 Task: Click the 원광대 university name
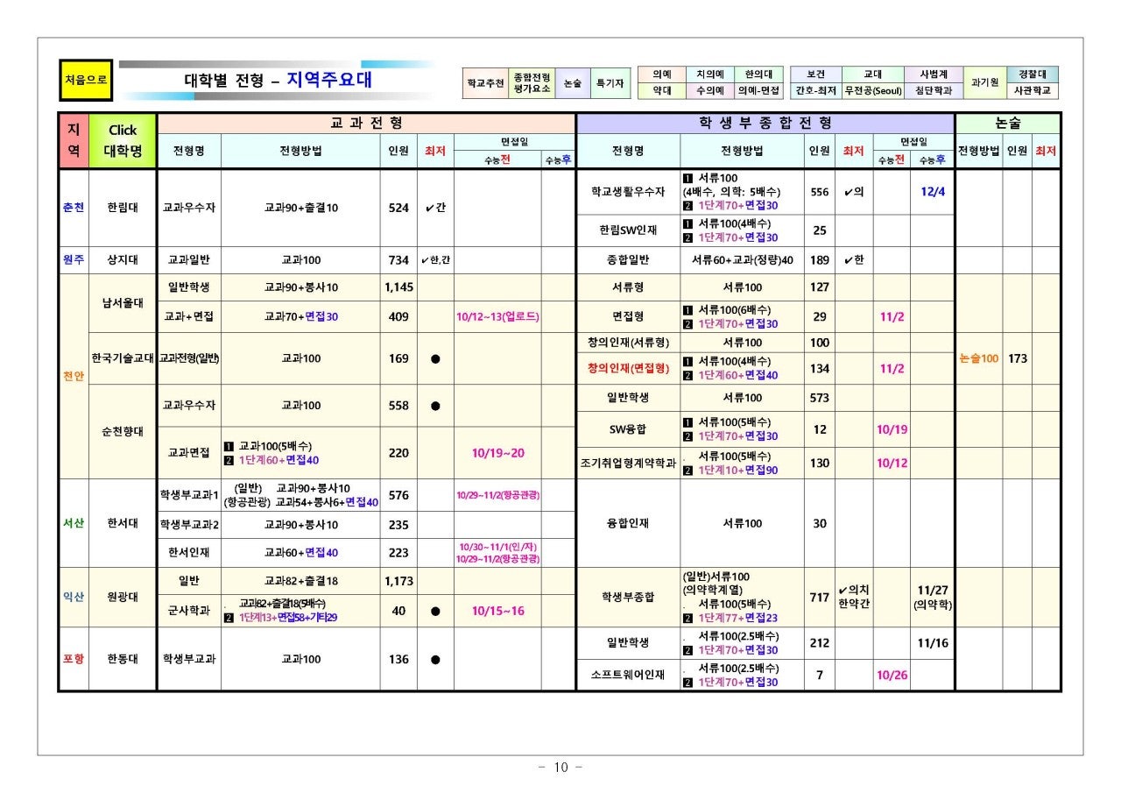pos(123,597)
